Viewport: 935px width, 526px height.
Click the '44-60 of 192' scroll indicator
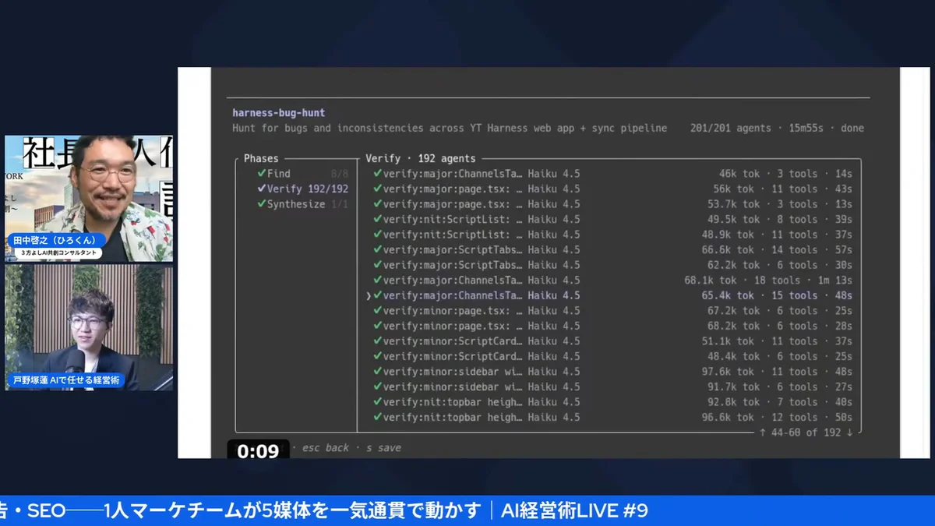pyautogui.click(x=806, y=432)
